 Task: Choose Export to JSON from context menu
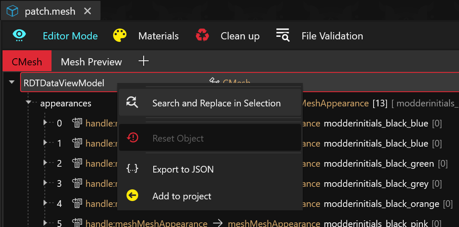(183, 169)
